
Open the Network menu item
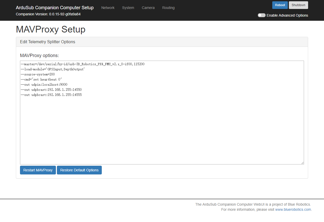pyautogui.click(x=108, y=8)
